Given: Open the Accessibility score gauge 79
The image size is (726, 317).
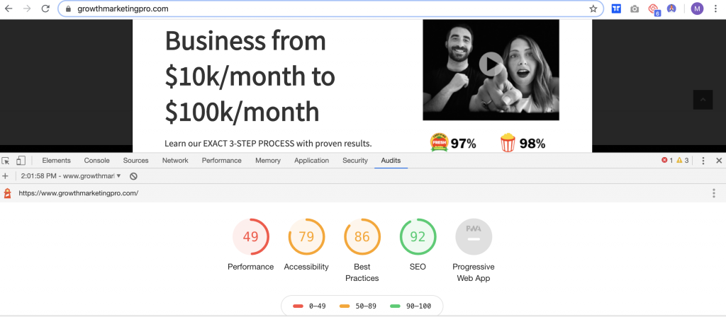Looking at the screenshot, I should (x=306, y=237).
